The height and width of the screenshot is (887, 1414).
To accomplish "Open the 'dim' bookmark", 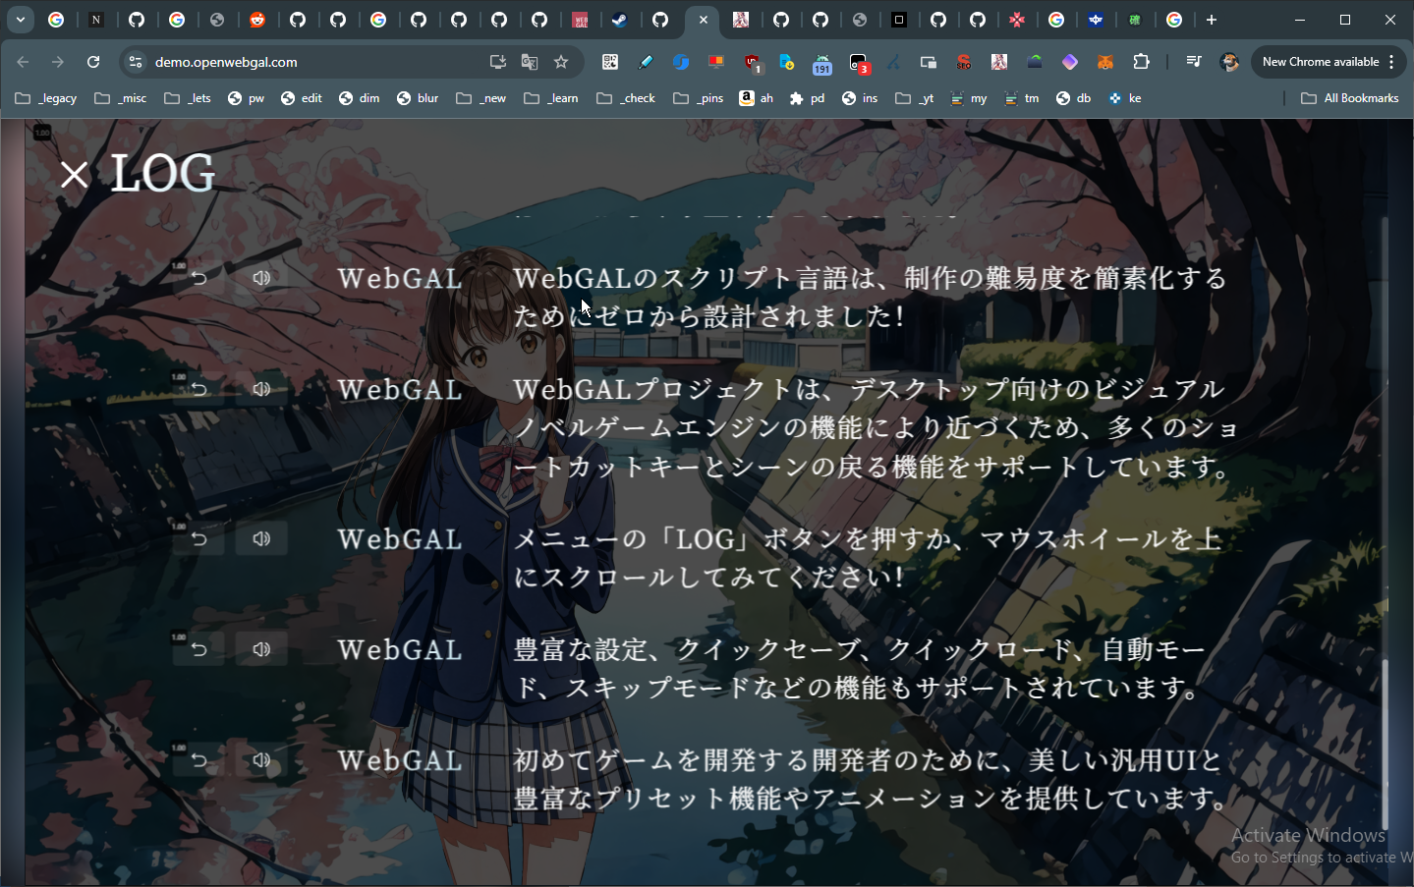I will [359, 98].
